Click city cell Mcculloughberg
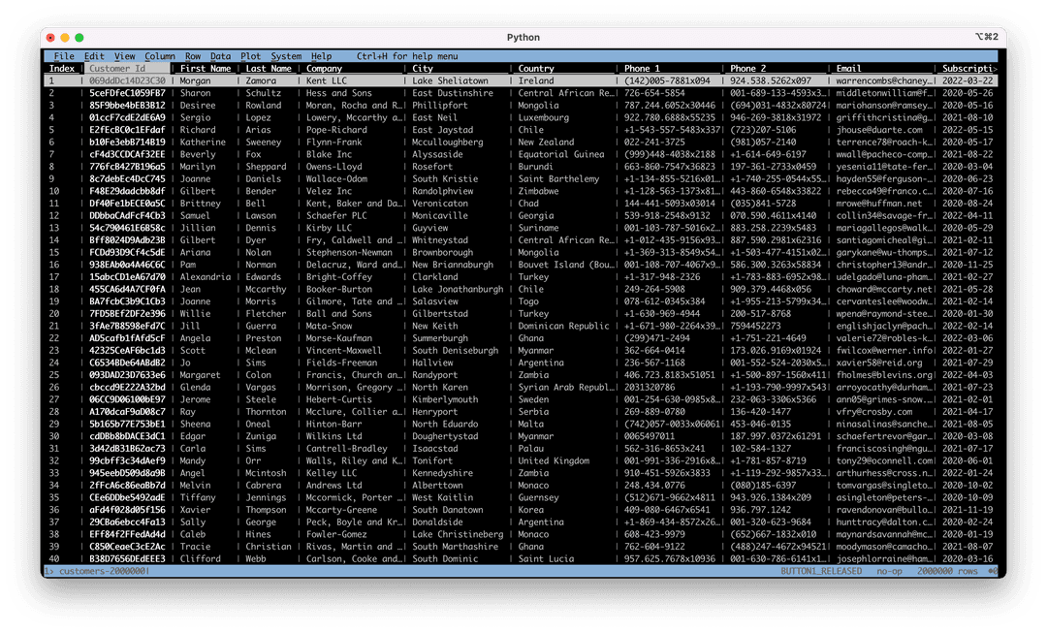The height and width of the screenshot is (632, 1047). (447, 142)
